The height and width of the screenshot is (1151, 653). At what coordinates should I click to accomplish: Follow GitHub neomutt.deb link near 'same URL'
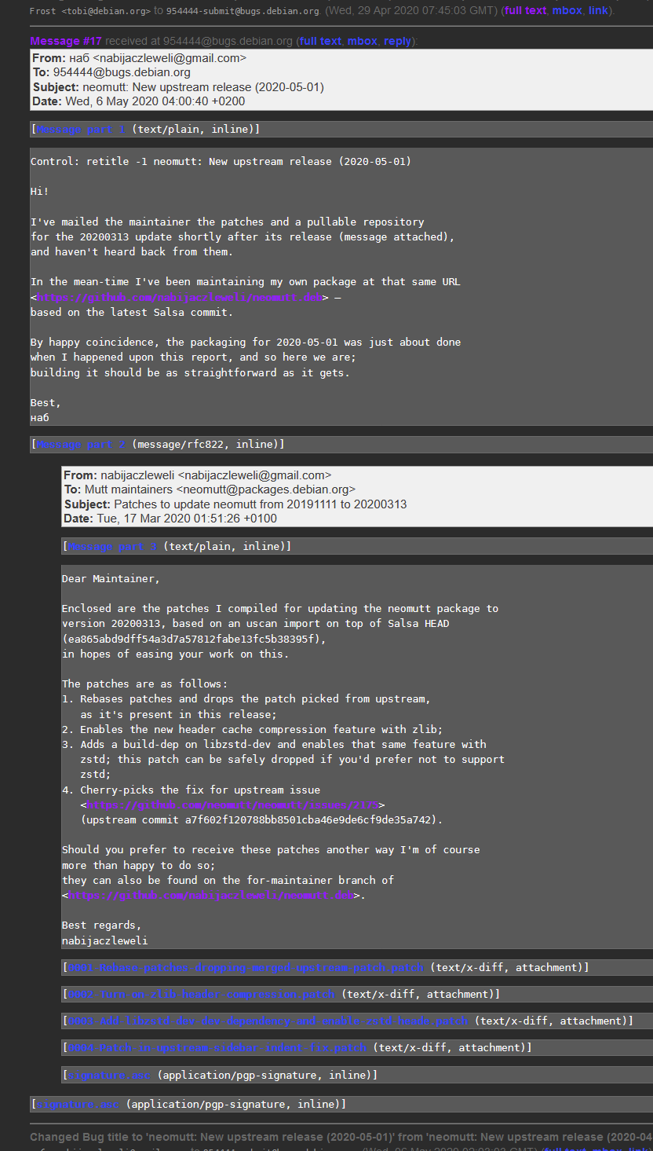click(180, 298)
